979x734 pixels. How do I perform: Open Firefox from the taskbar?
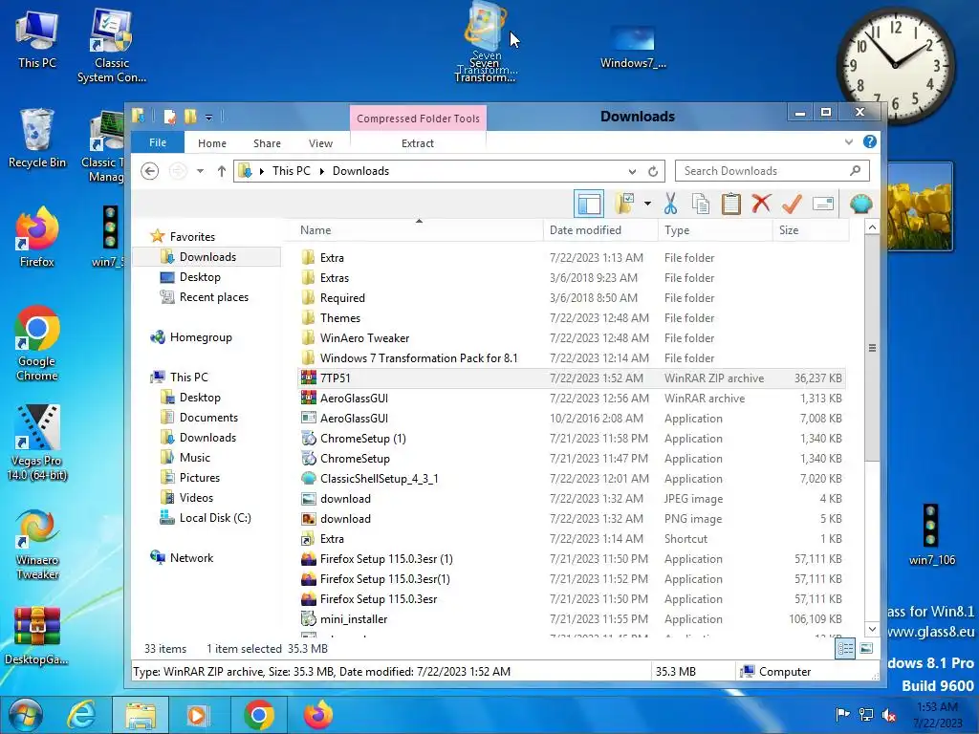coord(317,715)
